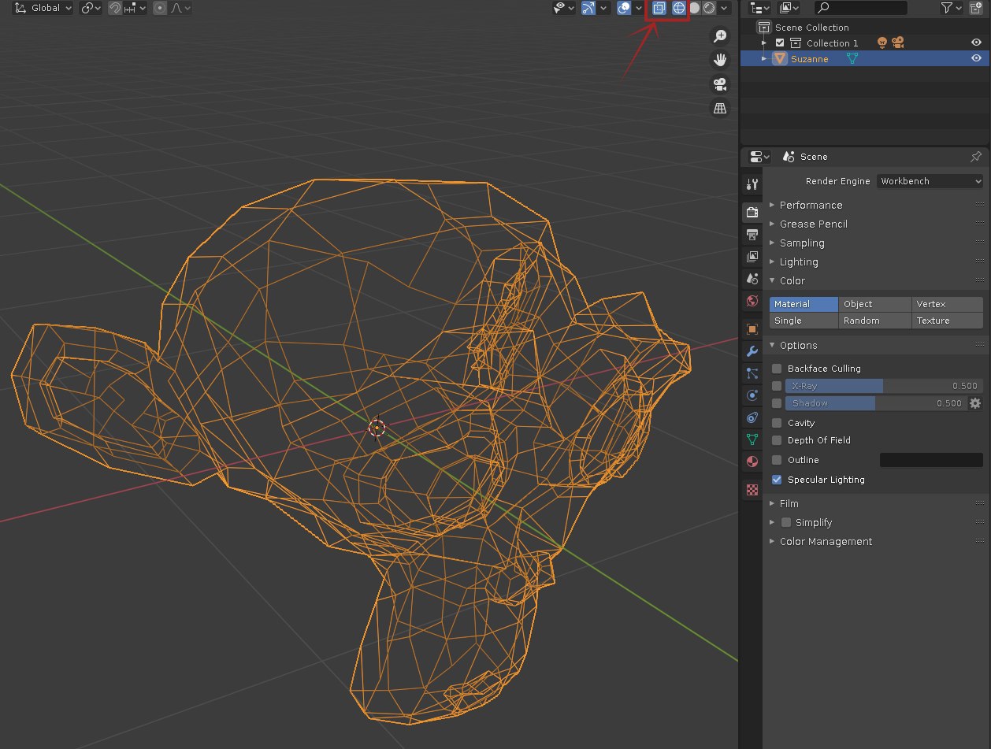Switch to Wireframe viewport shading
This screenshot has width=991, height=749.
coord(678,8)
